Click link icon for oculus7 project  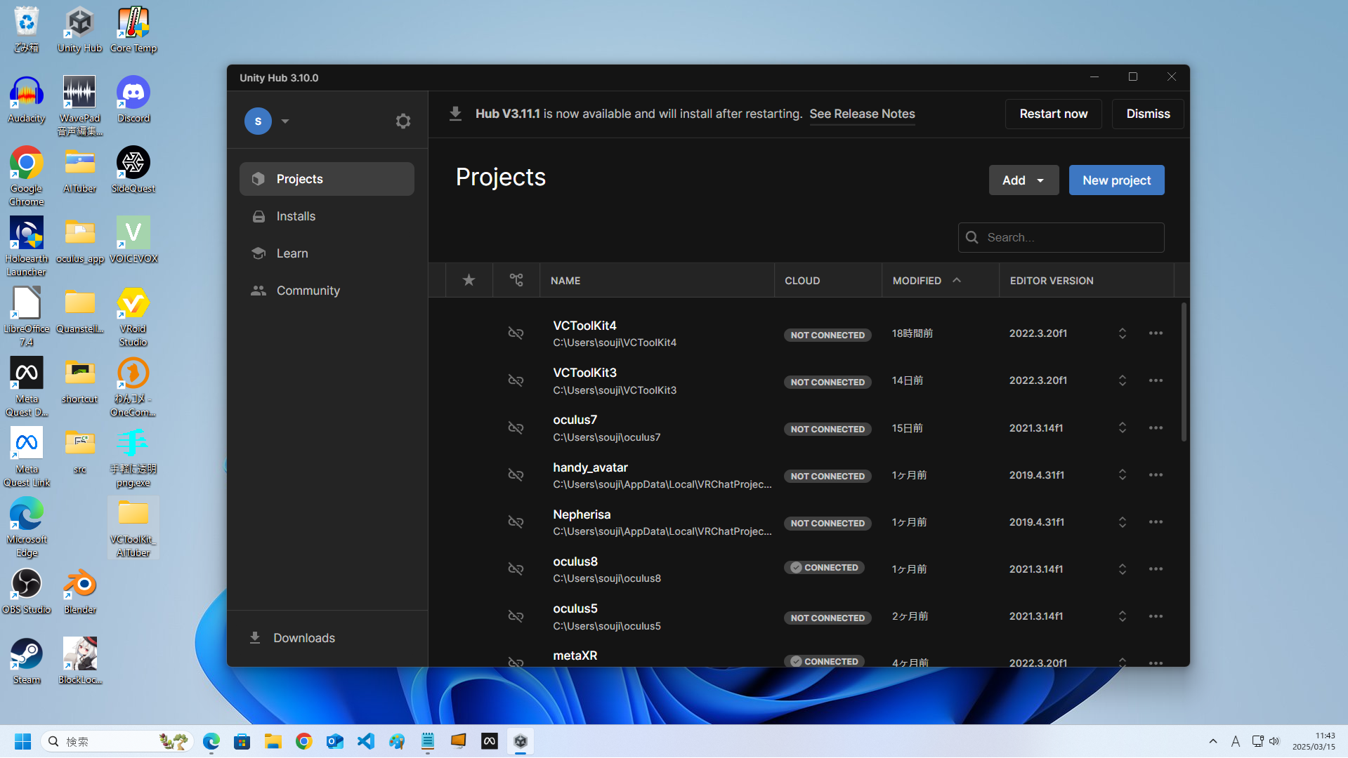(516, 427)
